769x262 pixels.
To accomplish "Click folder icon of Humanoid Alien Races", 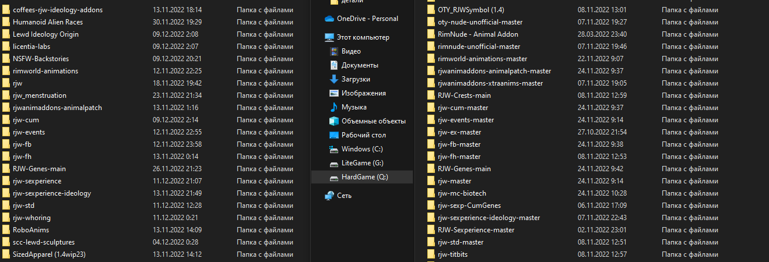I will pyautogui.click(x=6, y=22).
